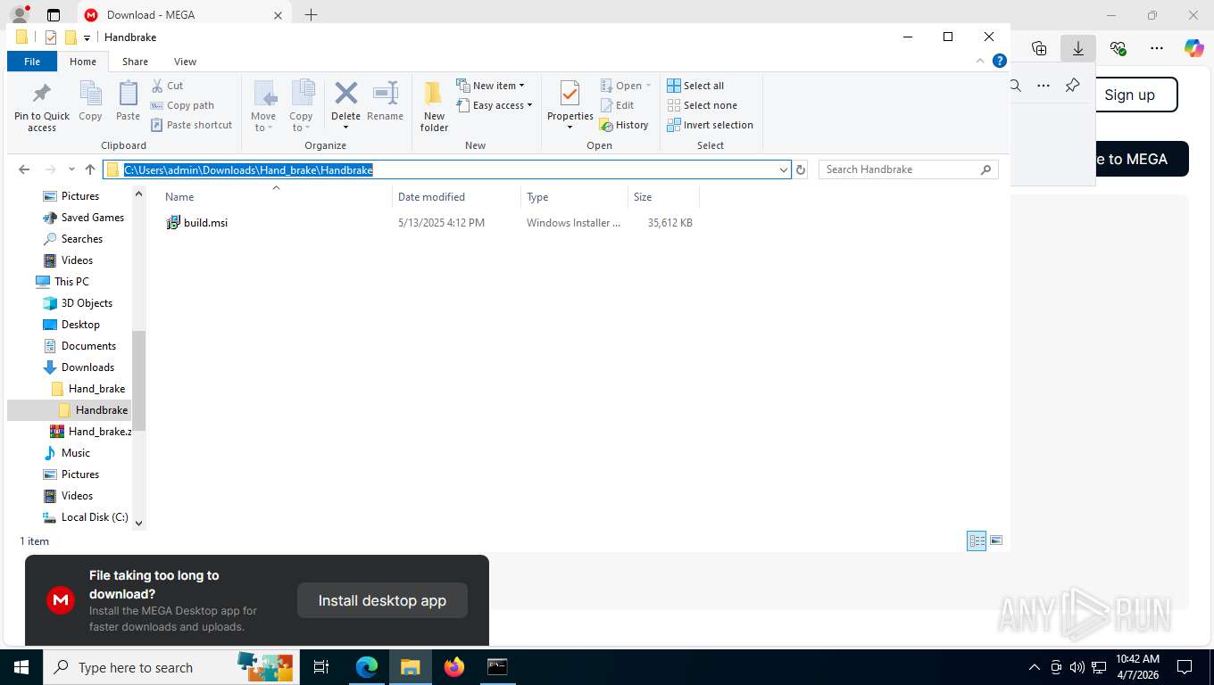
Task: Switch to Details view layout
Action: [977, 541]
